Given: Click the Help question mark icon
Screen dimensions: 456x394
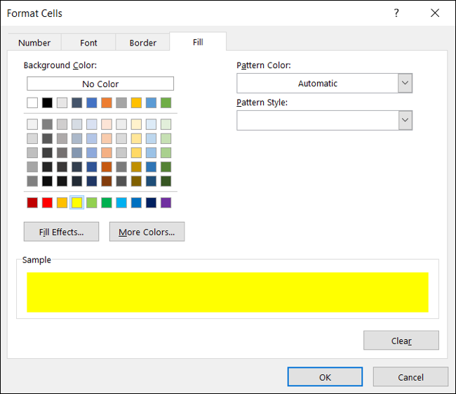Looking at the screenshot, I should coord(396,13).
